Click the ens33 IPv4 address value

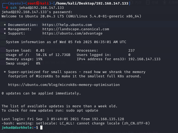click(x=144, y=59)
